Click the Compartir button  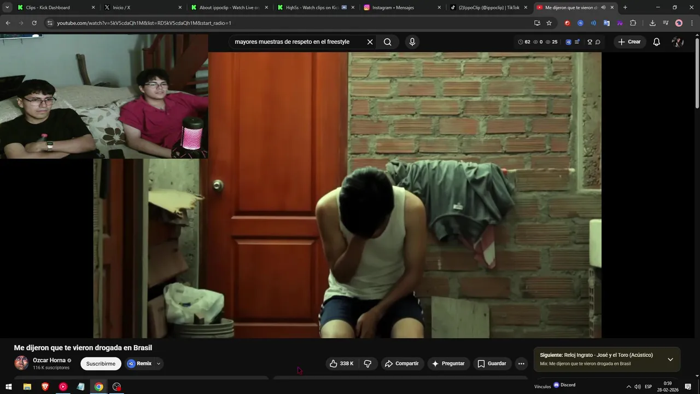pos(401,363)
